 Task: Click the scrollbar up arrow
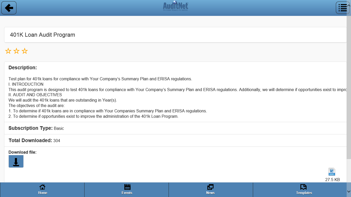coord(349,5)
